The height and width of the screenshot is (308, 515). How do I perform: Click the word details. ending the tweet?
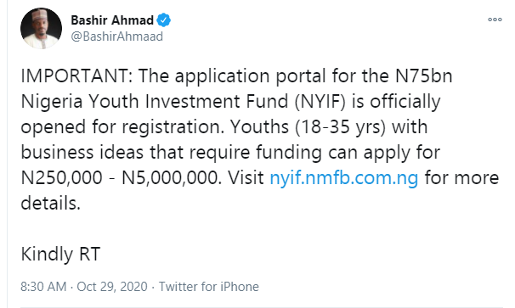pos(51,204)
